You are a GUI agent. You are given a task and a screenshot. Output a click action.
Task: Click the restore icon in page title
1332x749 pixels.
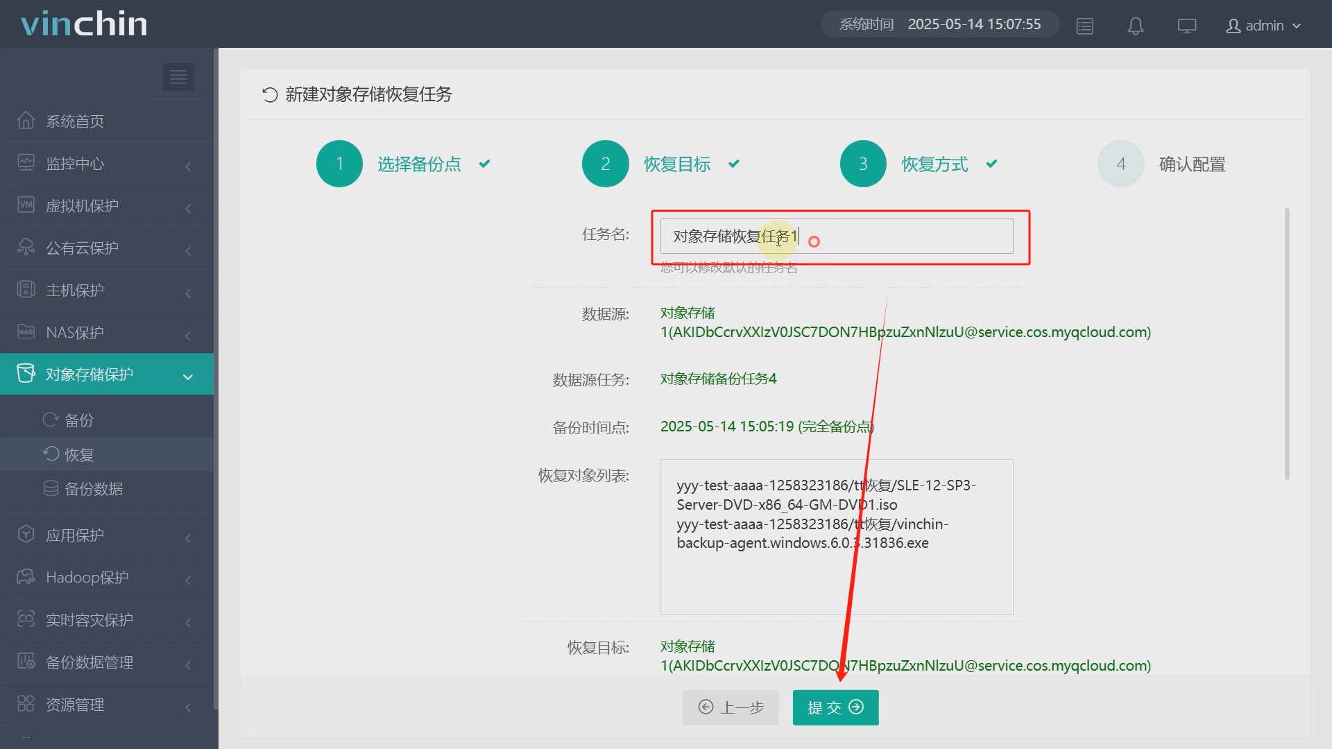pos(270,95)
